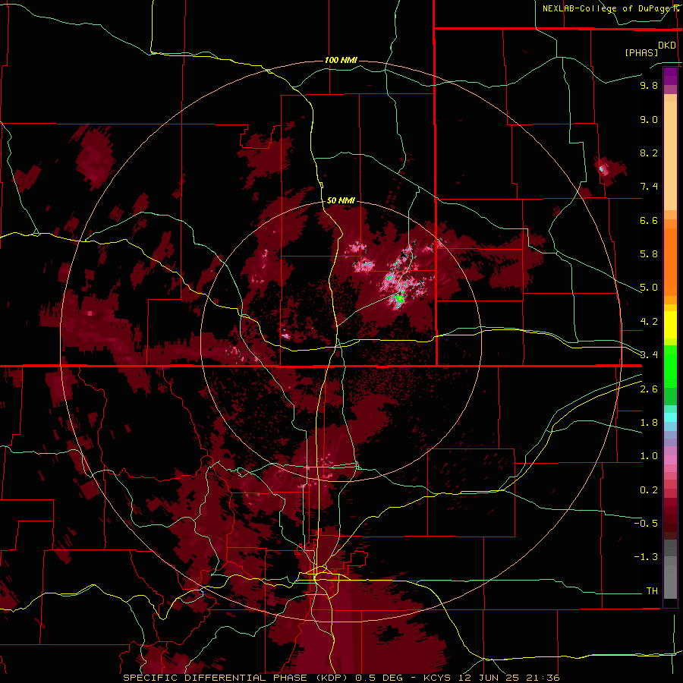
Task: Click the 0.2 legend value
Action: pyautogui.click(x=649, y=490)
